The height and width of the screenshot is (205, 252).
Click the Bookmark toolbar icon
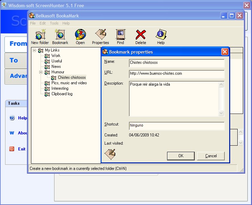pyautogui.click(x=60, y=34)
